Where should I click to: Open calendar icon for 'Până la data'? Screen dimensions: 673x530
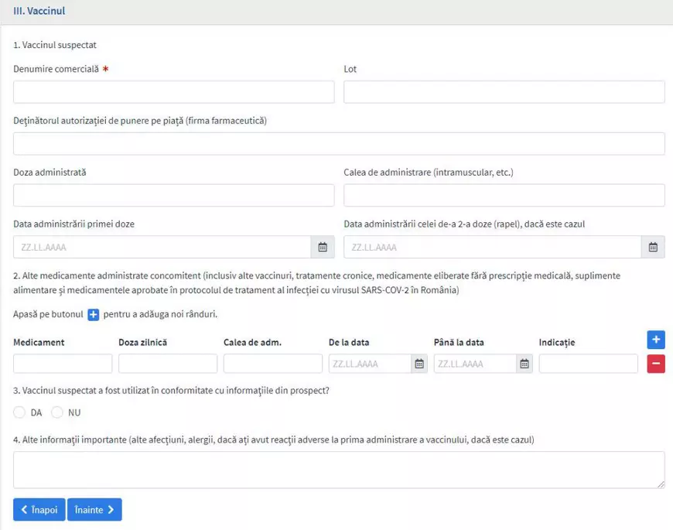click(x=524, y=364)
